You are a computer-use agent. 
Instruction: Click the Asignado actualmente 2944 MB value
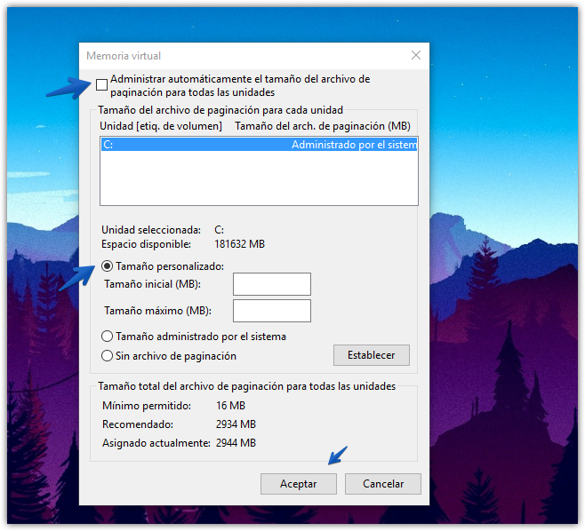[x=236, y=443]
